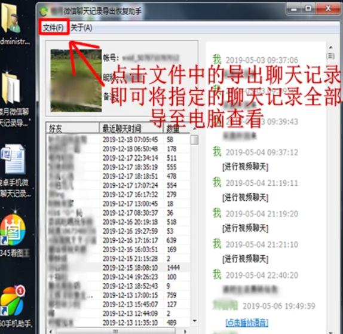Image resolution: width=343 pixels, height=334 pixels.
Task: Sort by the 数量 column header
Action: 176,128
